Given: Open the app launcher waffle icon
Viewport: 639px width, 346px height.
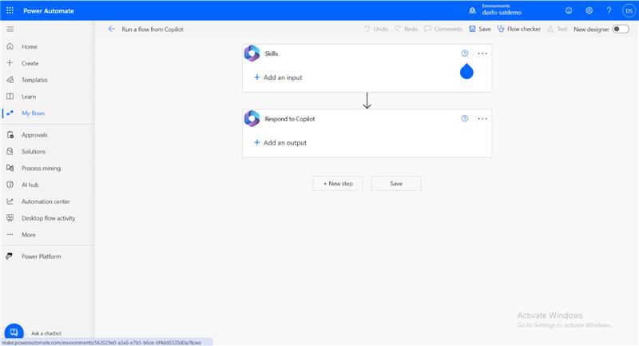Looking at the screenshot, I should 10,10.
